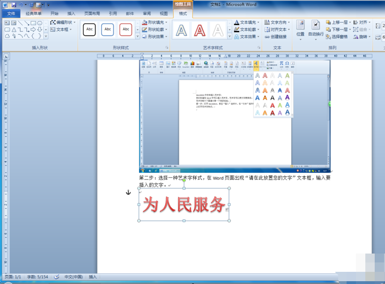
Task: Apply the white faded WordArt A style
Action: tap(218, 30)
